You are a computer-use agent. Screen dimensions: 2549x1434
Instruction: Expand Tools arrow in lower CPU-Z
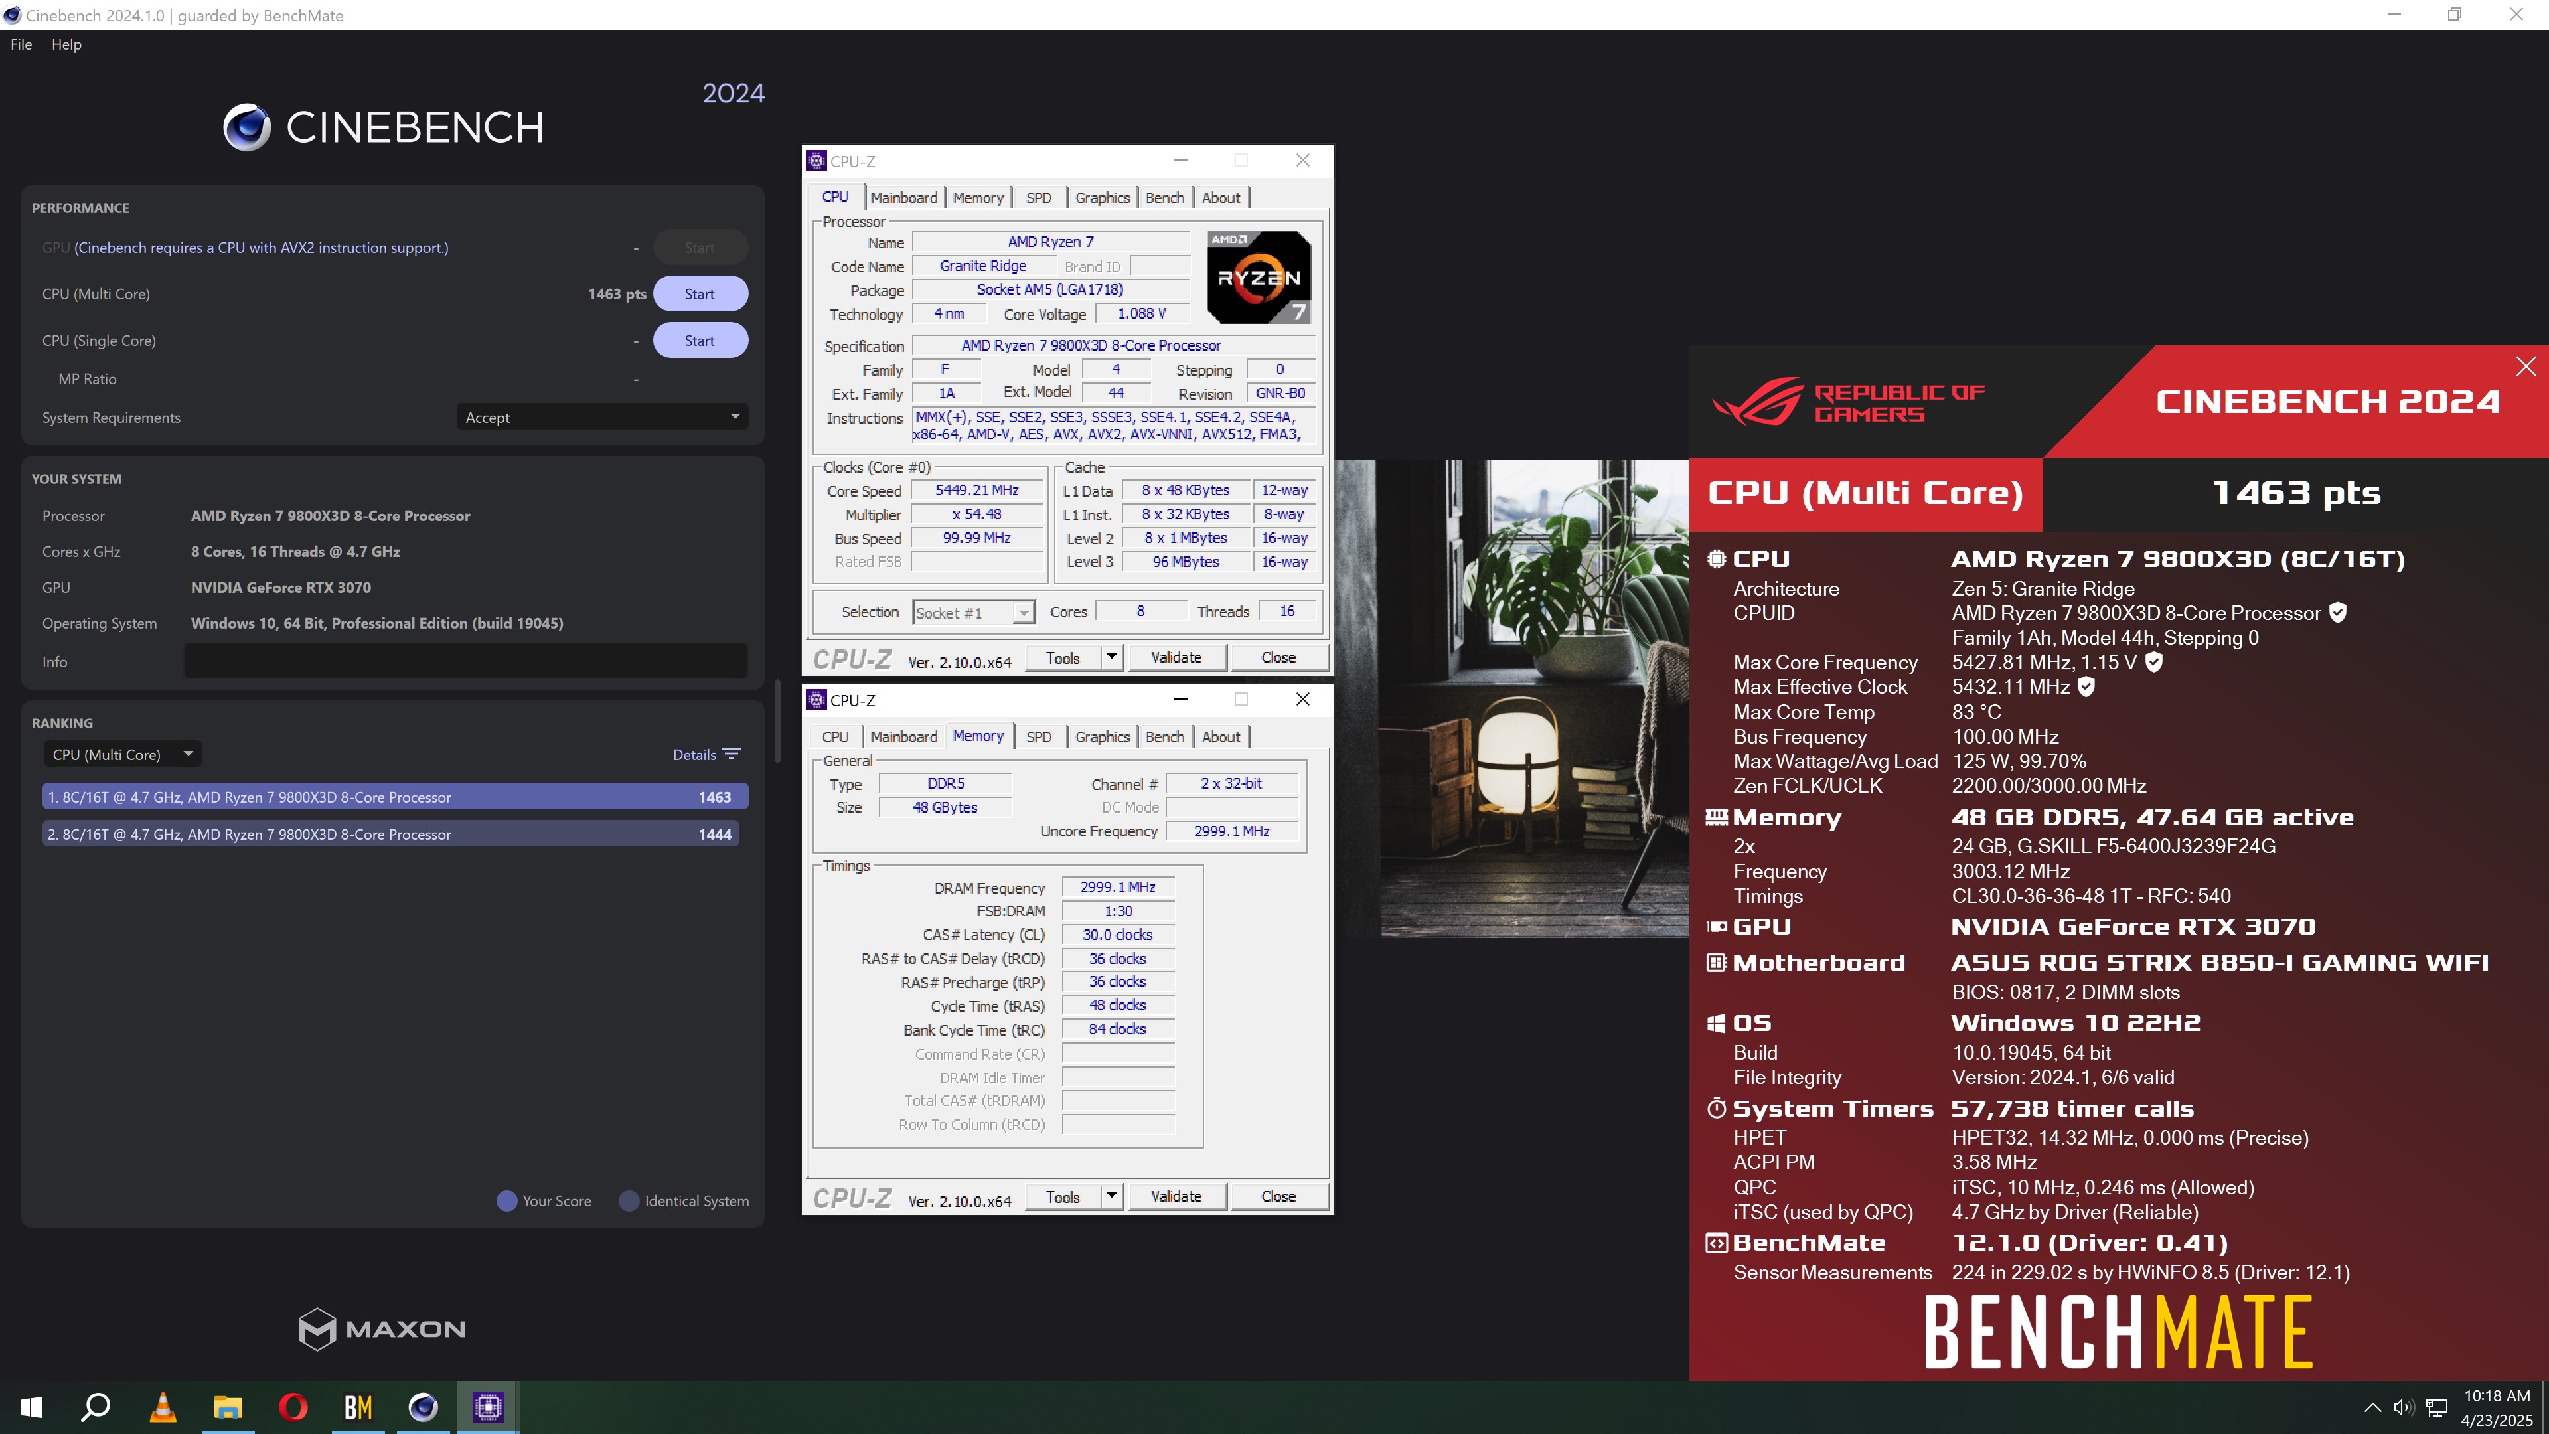tap(1111, 1196)
